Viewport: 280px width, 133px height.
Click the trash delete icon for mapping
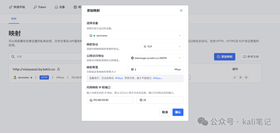pyautogui.click(x=240, y=77)
